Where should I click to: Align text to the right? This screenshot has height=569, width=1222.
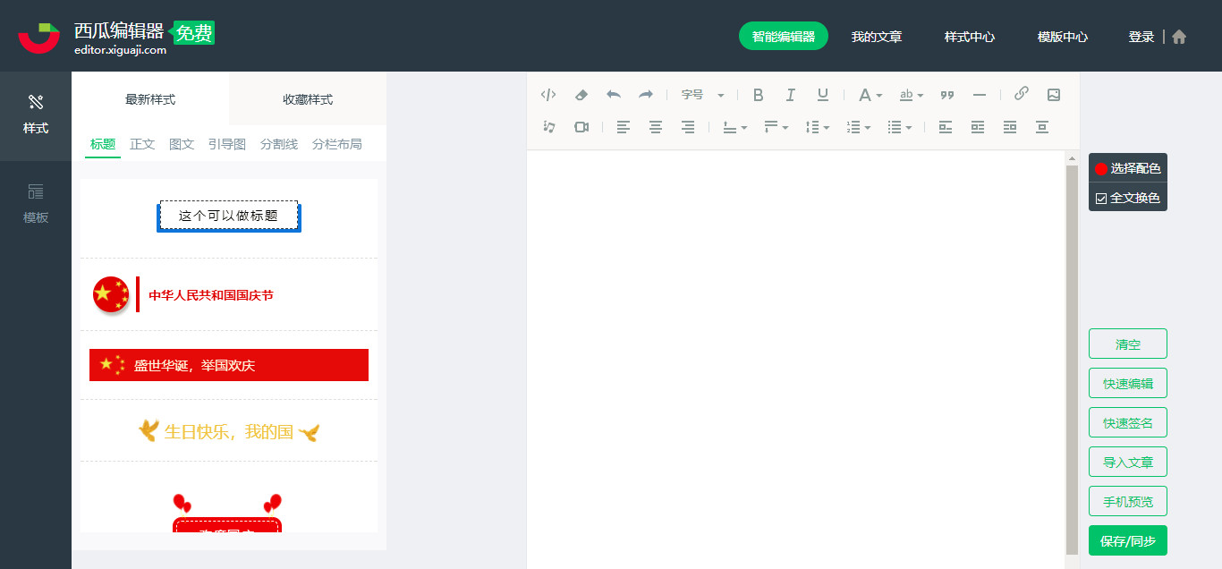pyautogui.click(x=688, y=127)
